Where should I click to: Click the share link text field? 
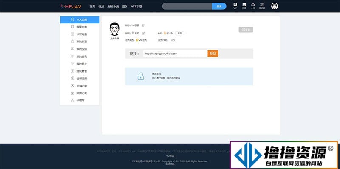tap(175, 54)
